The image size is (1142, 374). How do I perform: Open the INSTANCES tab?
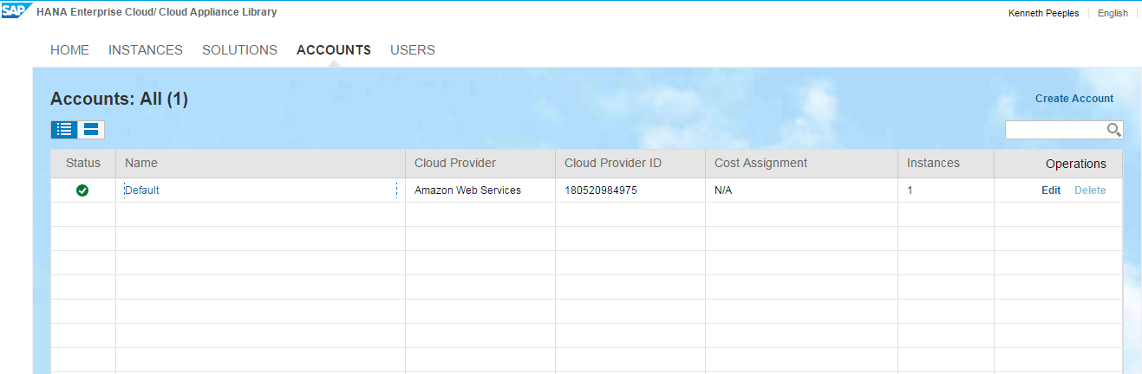(x=146, y=50)
